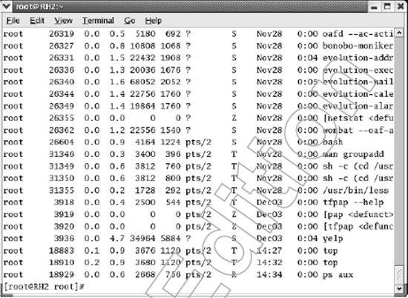Click the bash command in PID 26604 row

332,142
